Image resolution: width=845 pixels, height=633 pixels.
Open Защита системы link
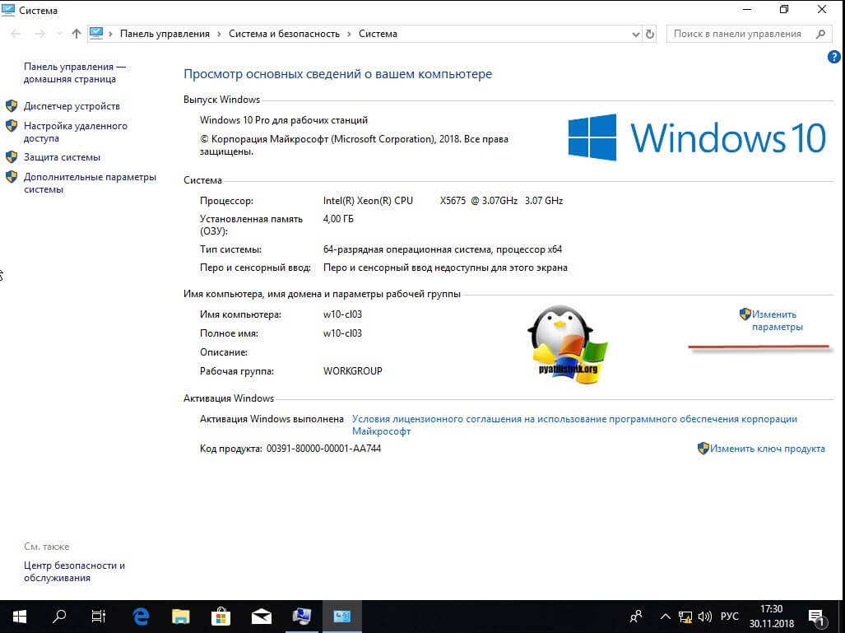click(62, 157)
